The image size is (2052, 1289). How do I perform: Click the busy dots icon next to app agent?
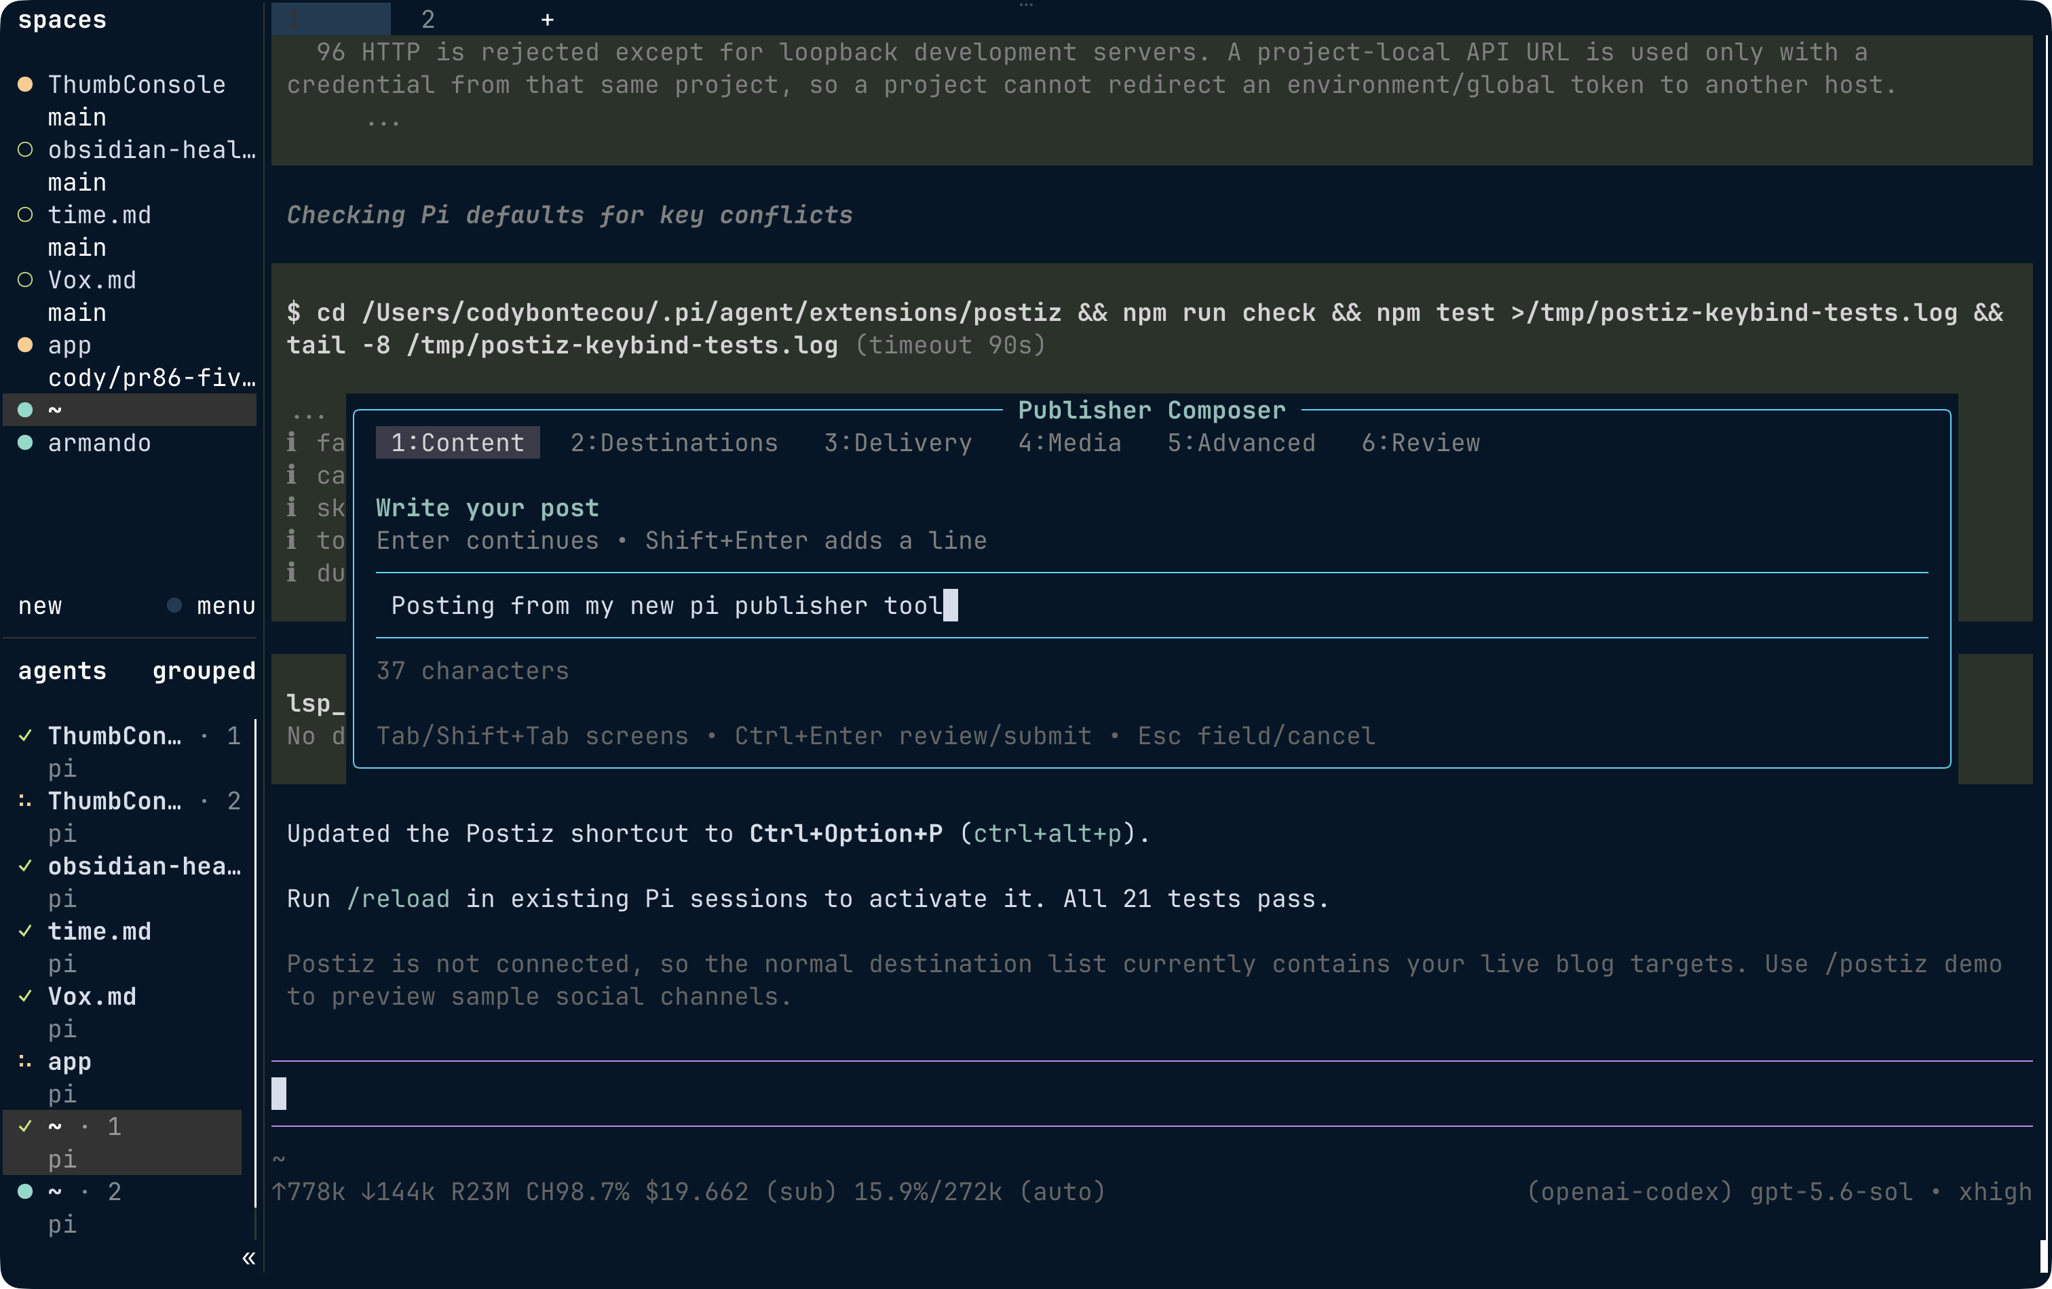tap(26, 1062)
